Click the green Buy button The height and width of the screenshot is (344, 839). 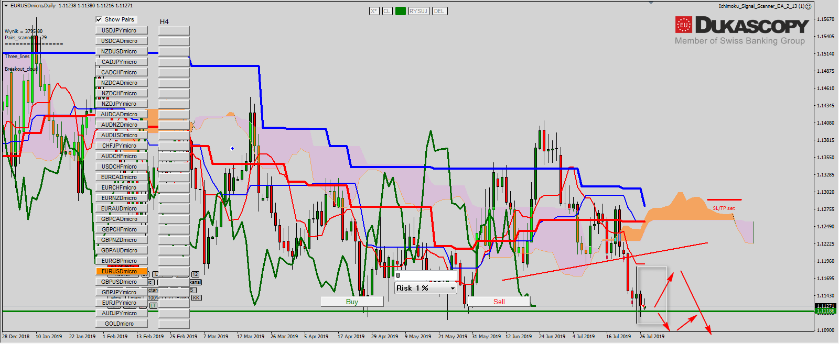[352, 302]
